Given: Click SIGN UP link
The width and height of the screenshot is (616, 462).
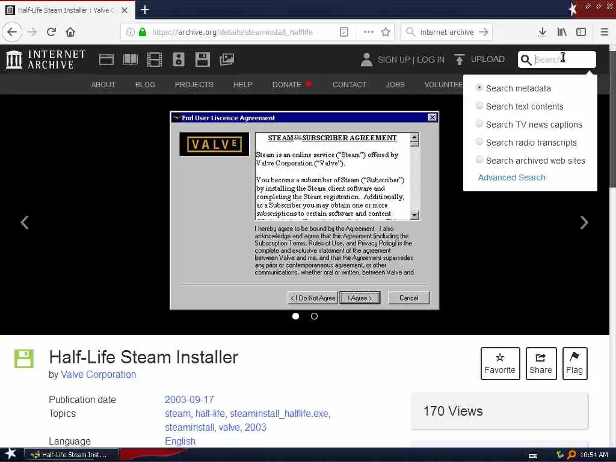Looking at the screenshot, I should (393, 60).
